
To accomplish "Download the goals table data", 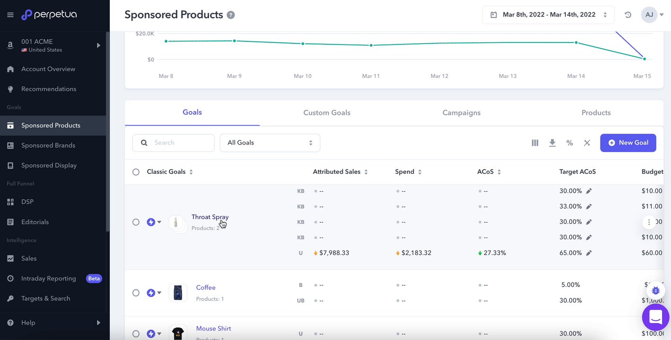I will pos(552,143).
